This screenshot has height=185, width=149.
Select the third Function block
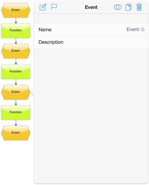pos(16,113)
